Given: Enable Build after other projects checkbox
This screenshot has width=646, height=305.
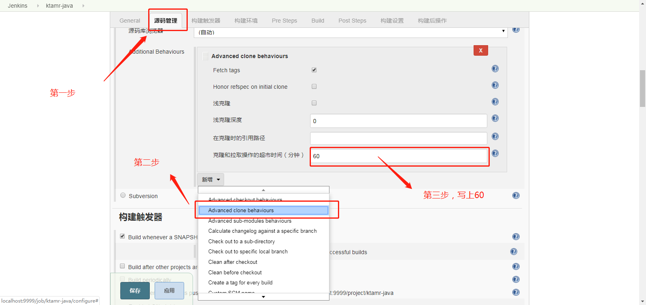Looking at the screenshot, I should click(x=122, y=266).
